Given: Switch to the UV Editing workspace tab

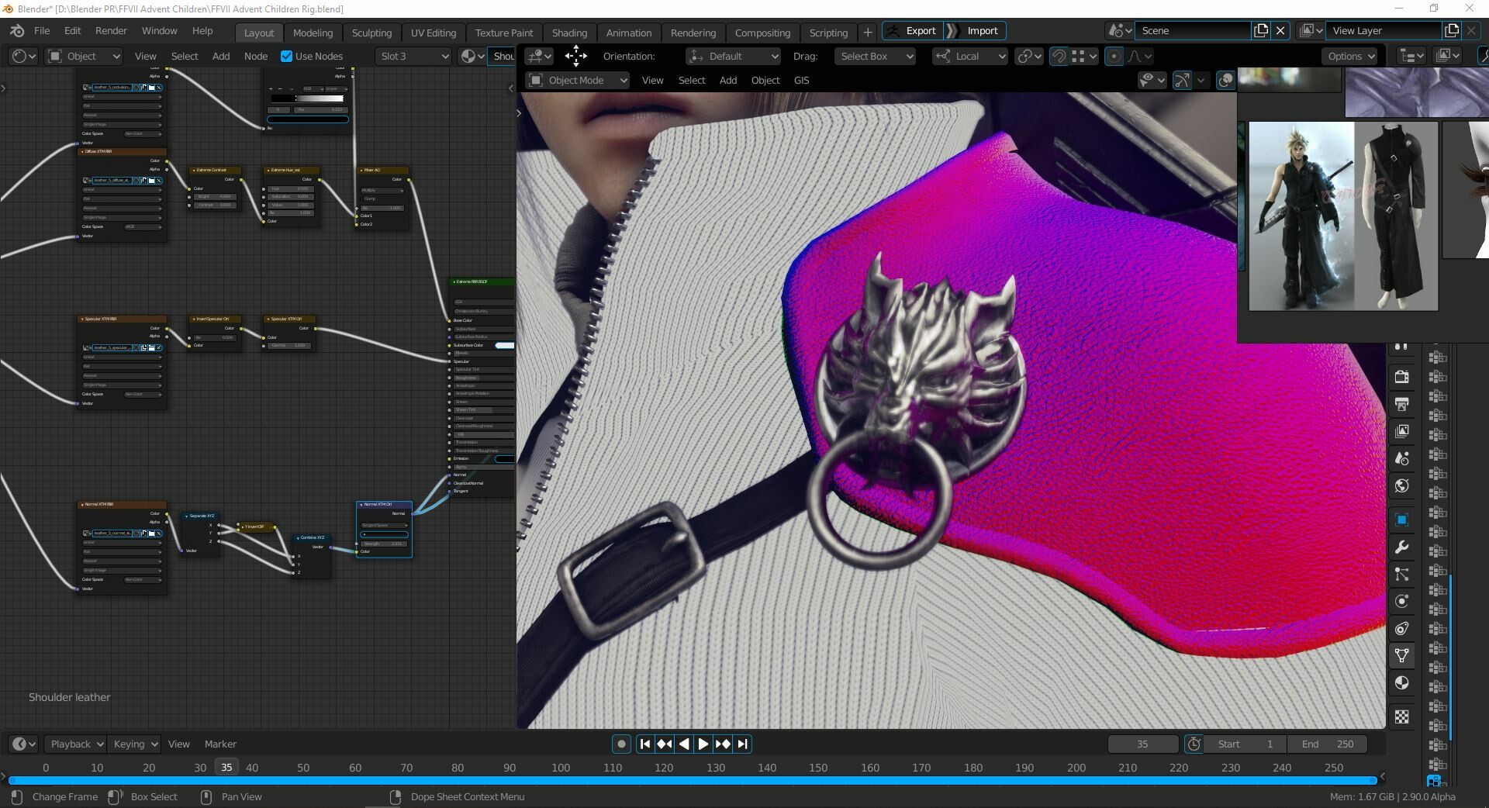Looking at the screenshot, I should (433, 33).
